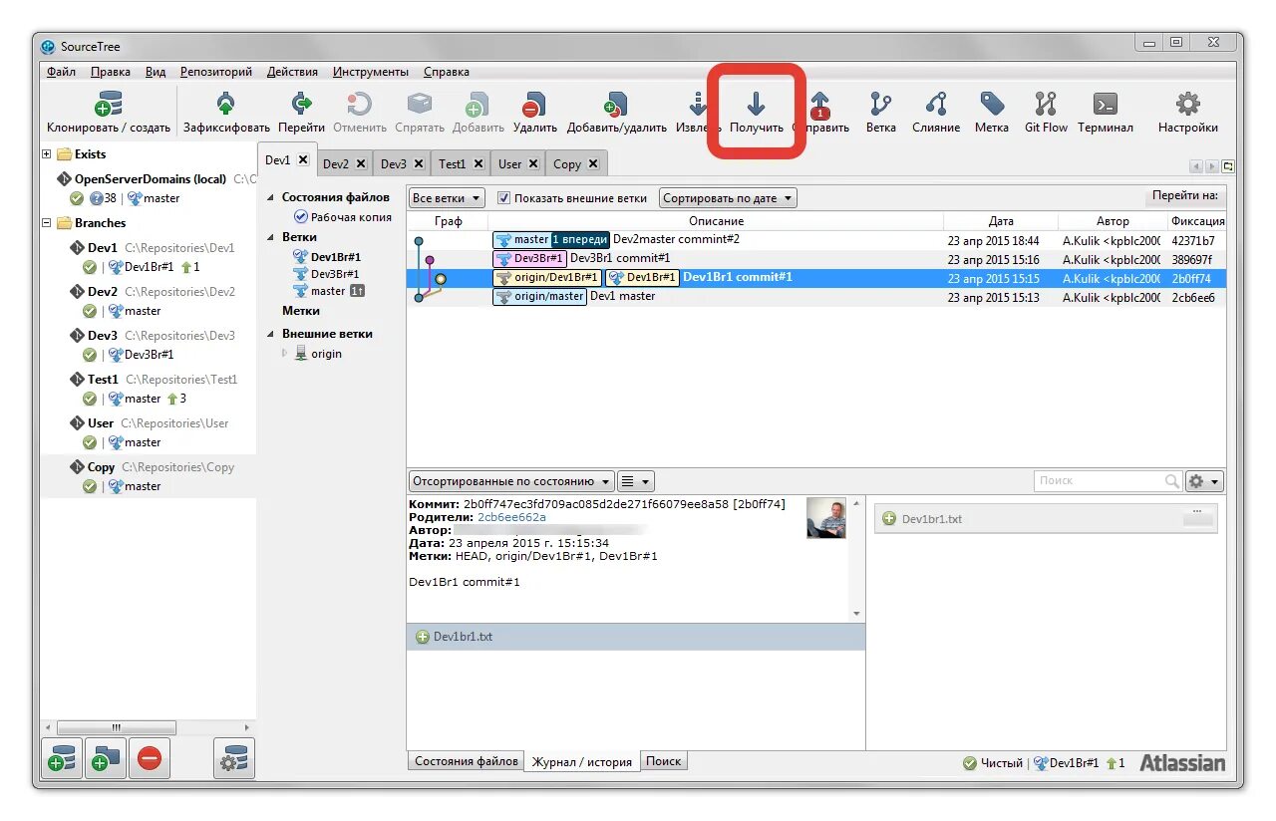This screenshot has width=1276, height=821.
Task: Click the red remove bookmark icon in the bottom bar
Action: point(149,759)
